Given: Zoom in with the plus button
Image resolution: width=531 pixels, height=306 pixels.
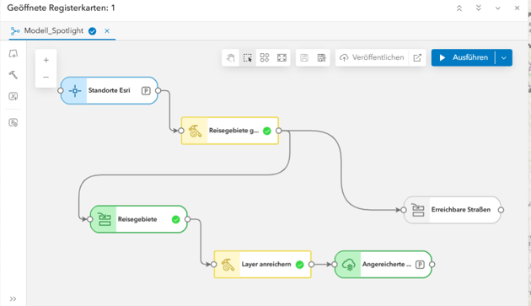Looking at the screenshot, I should (46, 61).
